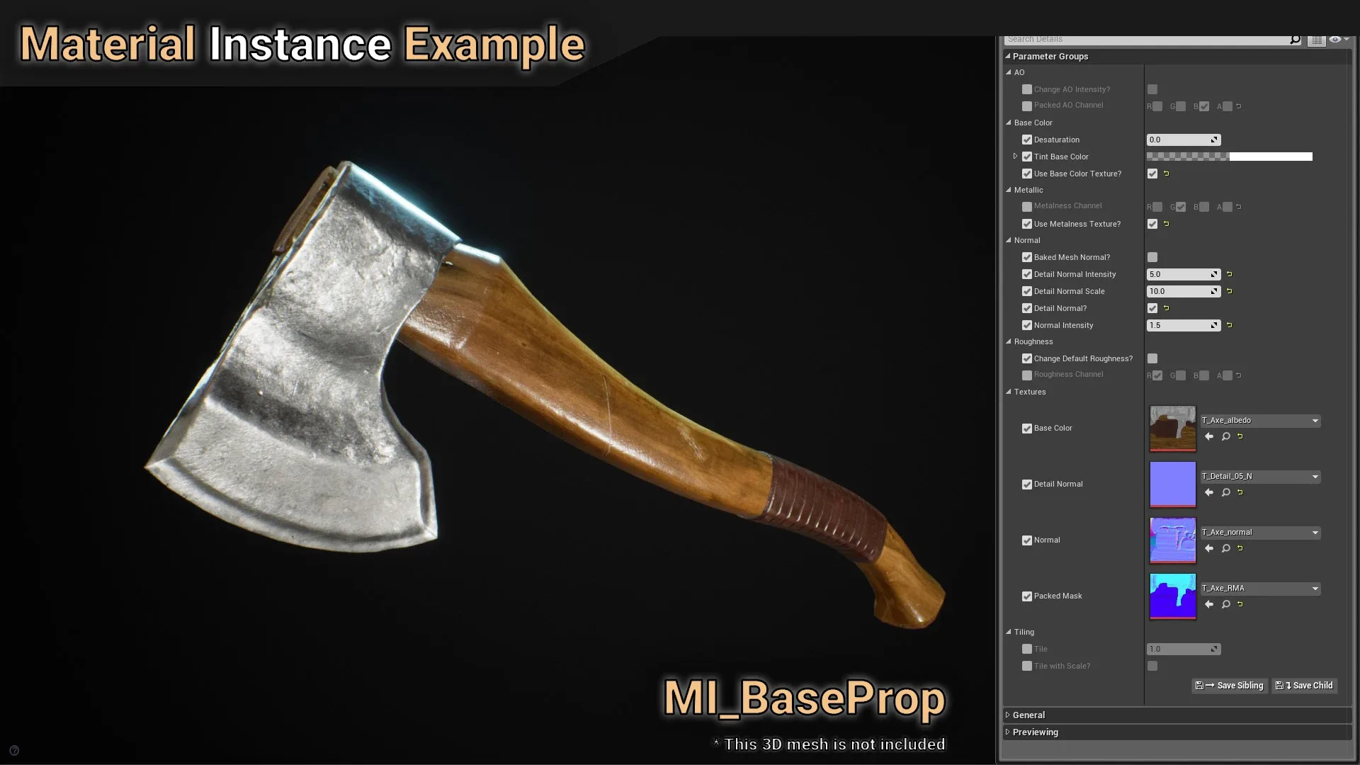Click the Base Color texture thumbnail

point(1173,428)
